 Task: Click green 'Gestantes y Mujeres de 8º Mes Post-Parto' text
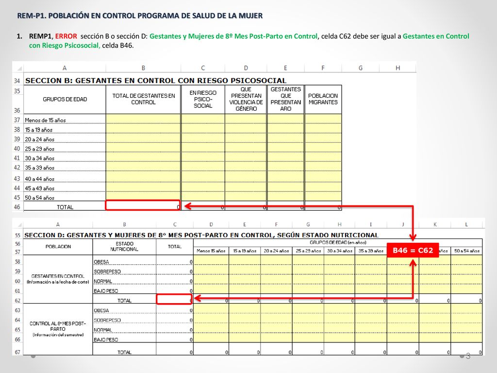pos(233,36)
